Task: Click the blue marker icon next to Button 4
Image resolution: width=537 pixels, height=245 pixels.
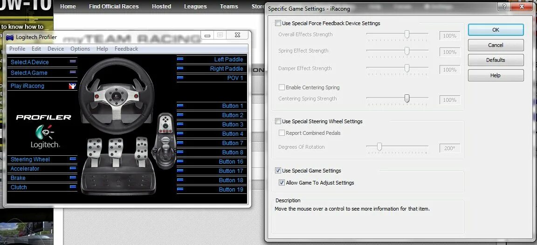Action: (180, 133)
